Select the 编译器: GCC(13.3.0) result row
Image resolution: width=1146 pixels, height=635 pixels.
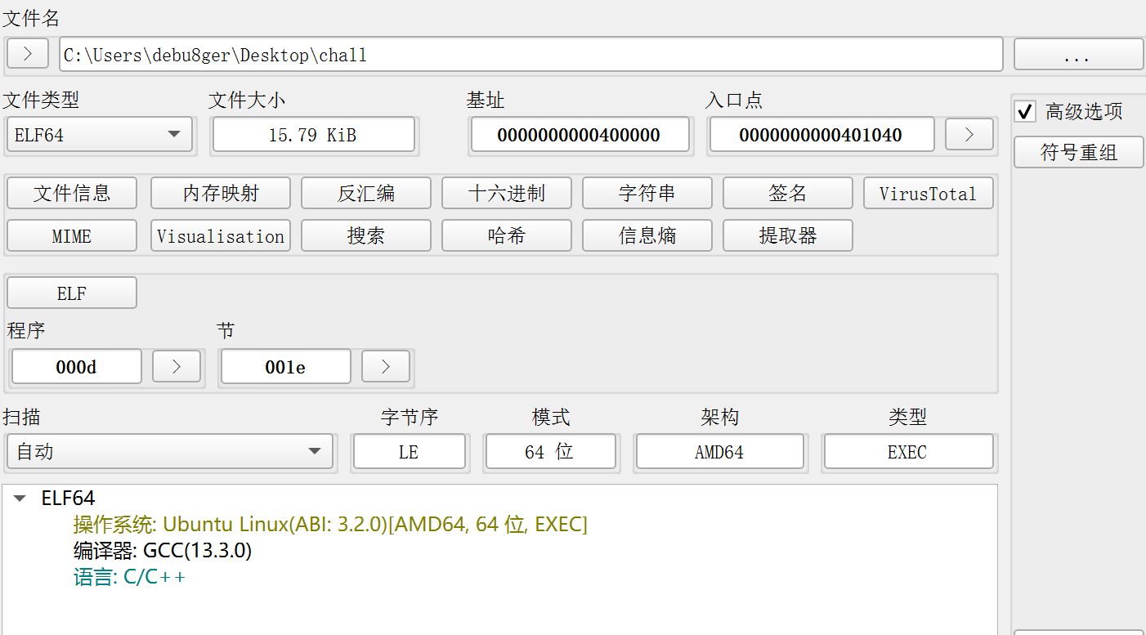[162, 551]
